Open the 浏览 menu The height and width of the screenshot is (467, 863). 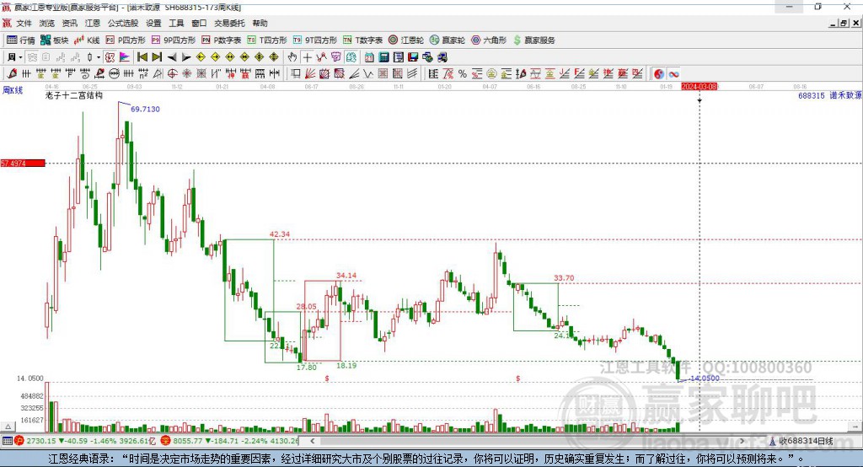47,23
